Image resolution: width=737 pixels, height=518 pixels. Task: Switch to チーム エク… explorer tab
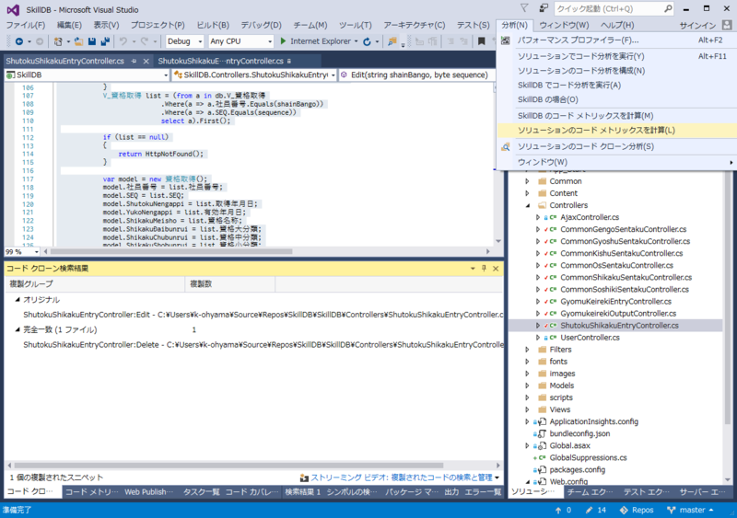coord(590,492)
